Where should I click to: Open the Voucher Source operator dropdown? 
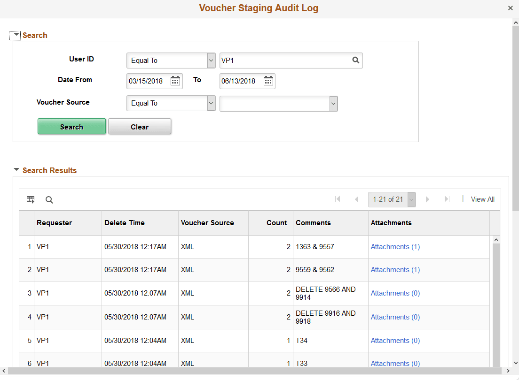click(x=211, y=103)
